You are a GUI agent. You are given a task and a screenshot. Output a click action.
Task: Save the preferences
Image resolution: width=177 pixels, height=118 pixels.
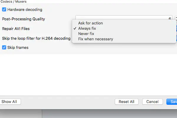coord(173,102)
